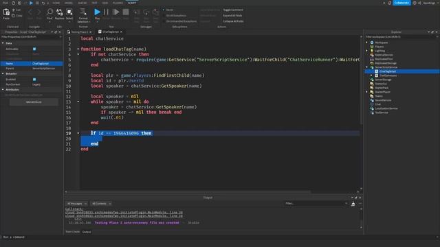Screen dimensions: 440x247
Task: Toggle the Enabled checkbox in Properties
Action: [x=34, y=80]
